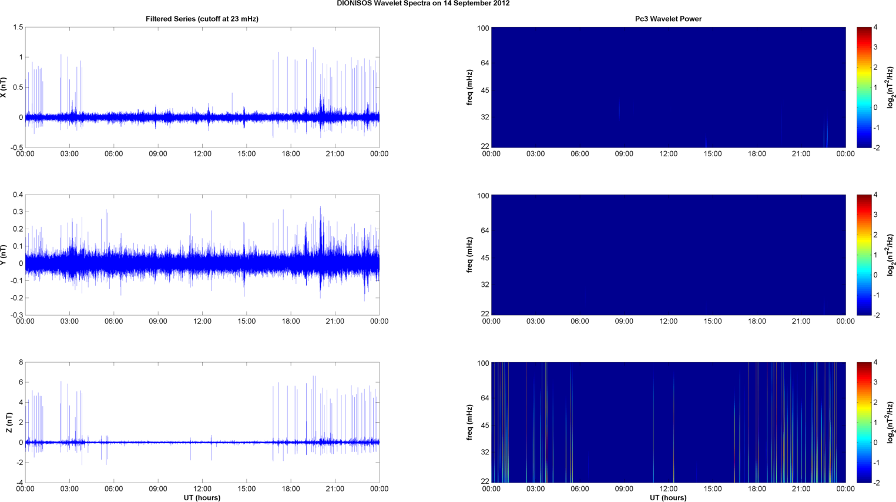The height and width of the screenshot is (502, 896).
Task: Click '09:00' tick under the top wavelet spectrogram
Action: [624, 154]
